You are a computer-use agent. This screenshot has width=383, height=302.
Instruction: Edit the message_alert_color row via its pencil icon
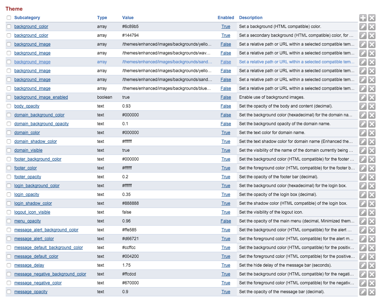point(363,239)
